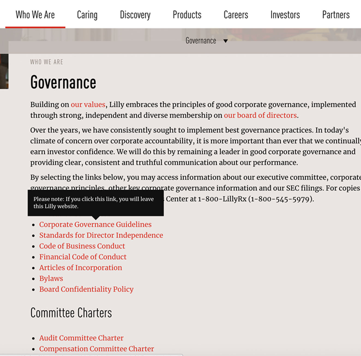View the Audit Committee Charter
Viewport: 361px width, 356px height.
[81, 338]
